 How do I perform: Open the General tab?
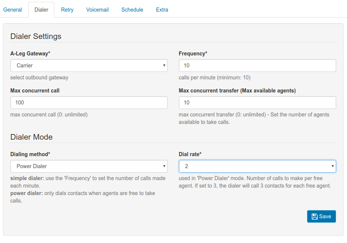12,10
